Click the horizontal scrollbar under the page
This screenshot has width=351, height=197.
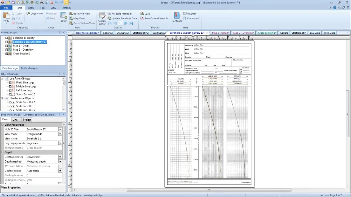pos(209,190)
